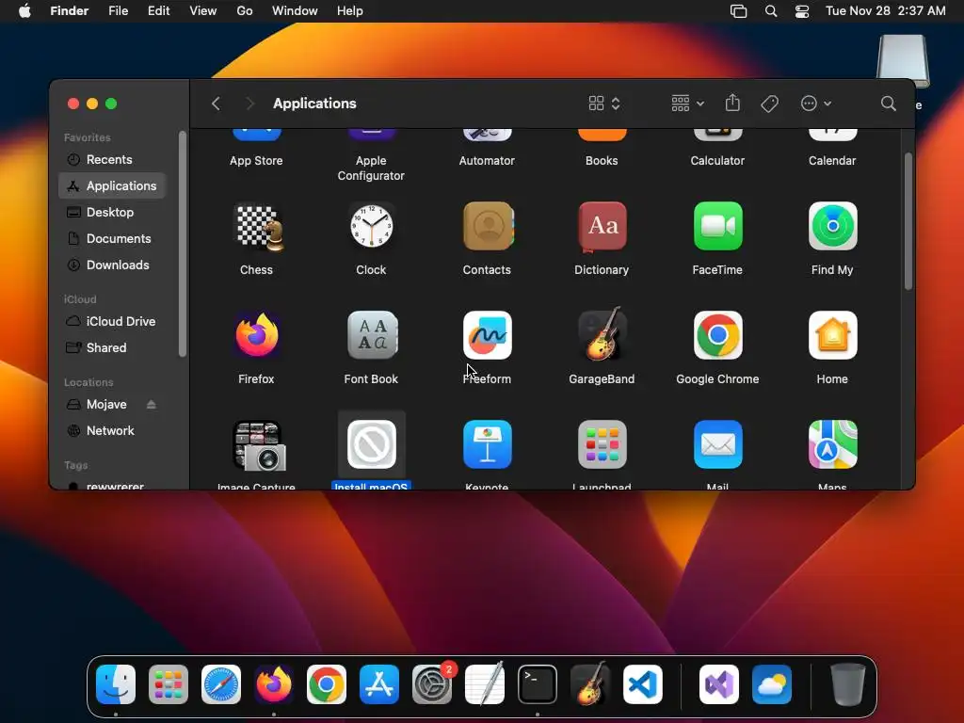Open the File menu
Image resolution: width=964 pixels, height=723 pixels.
(118, 11)
